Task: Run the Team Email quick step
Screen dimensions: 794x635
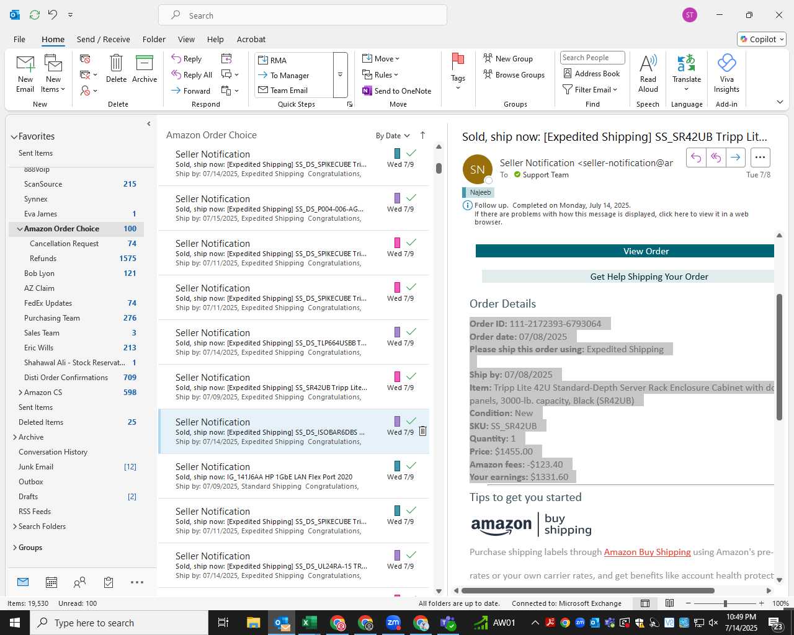Action: point(294,90)
